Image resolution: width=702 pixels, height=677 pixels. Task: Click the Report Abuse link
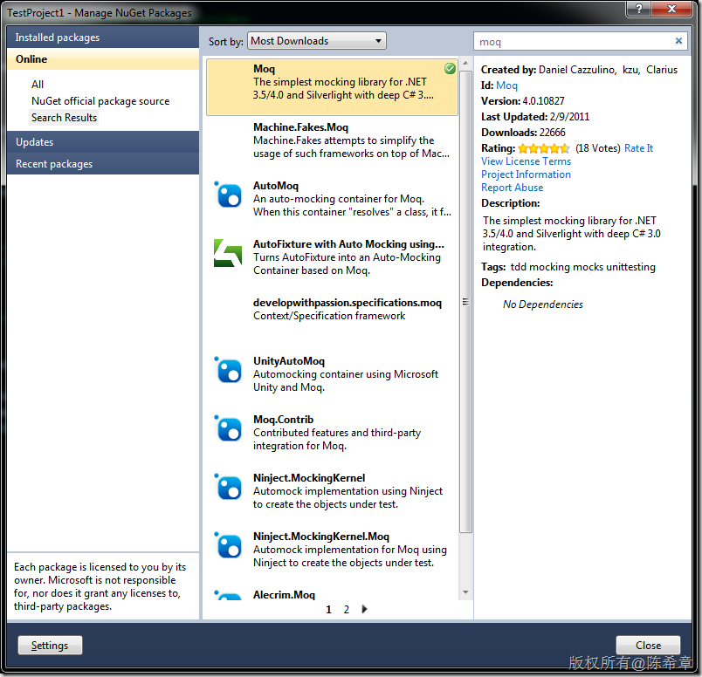pyautogui.click(x=513, y=188)
